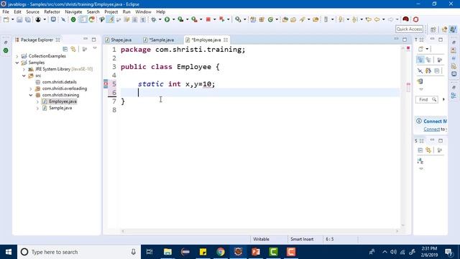Click the External Tools run icon
The image size is (460, 259).
pos(194,19)
